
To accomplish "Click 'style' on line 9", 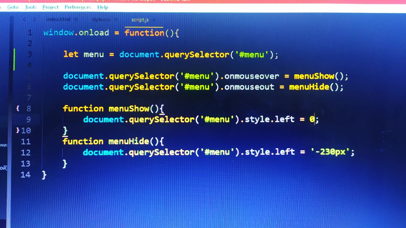I will pyautogui.click(x=257, y=119).
